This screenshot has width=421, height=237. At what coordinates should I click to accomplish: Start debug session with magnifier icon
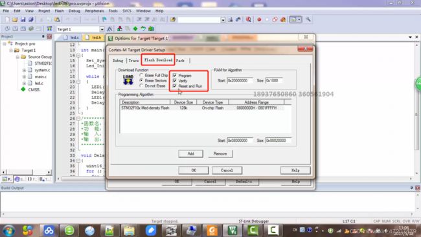coord(248,19)
